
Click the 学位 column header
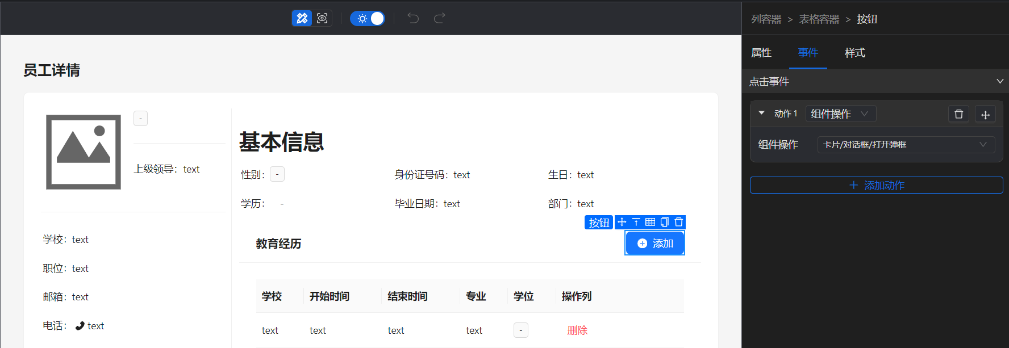[524, 296]
